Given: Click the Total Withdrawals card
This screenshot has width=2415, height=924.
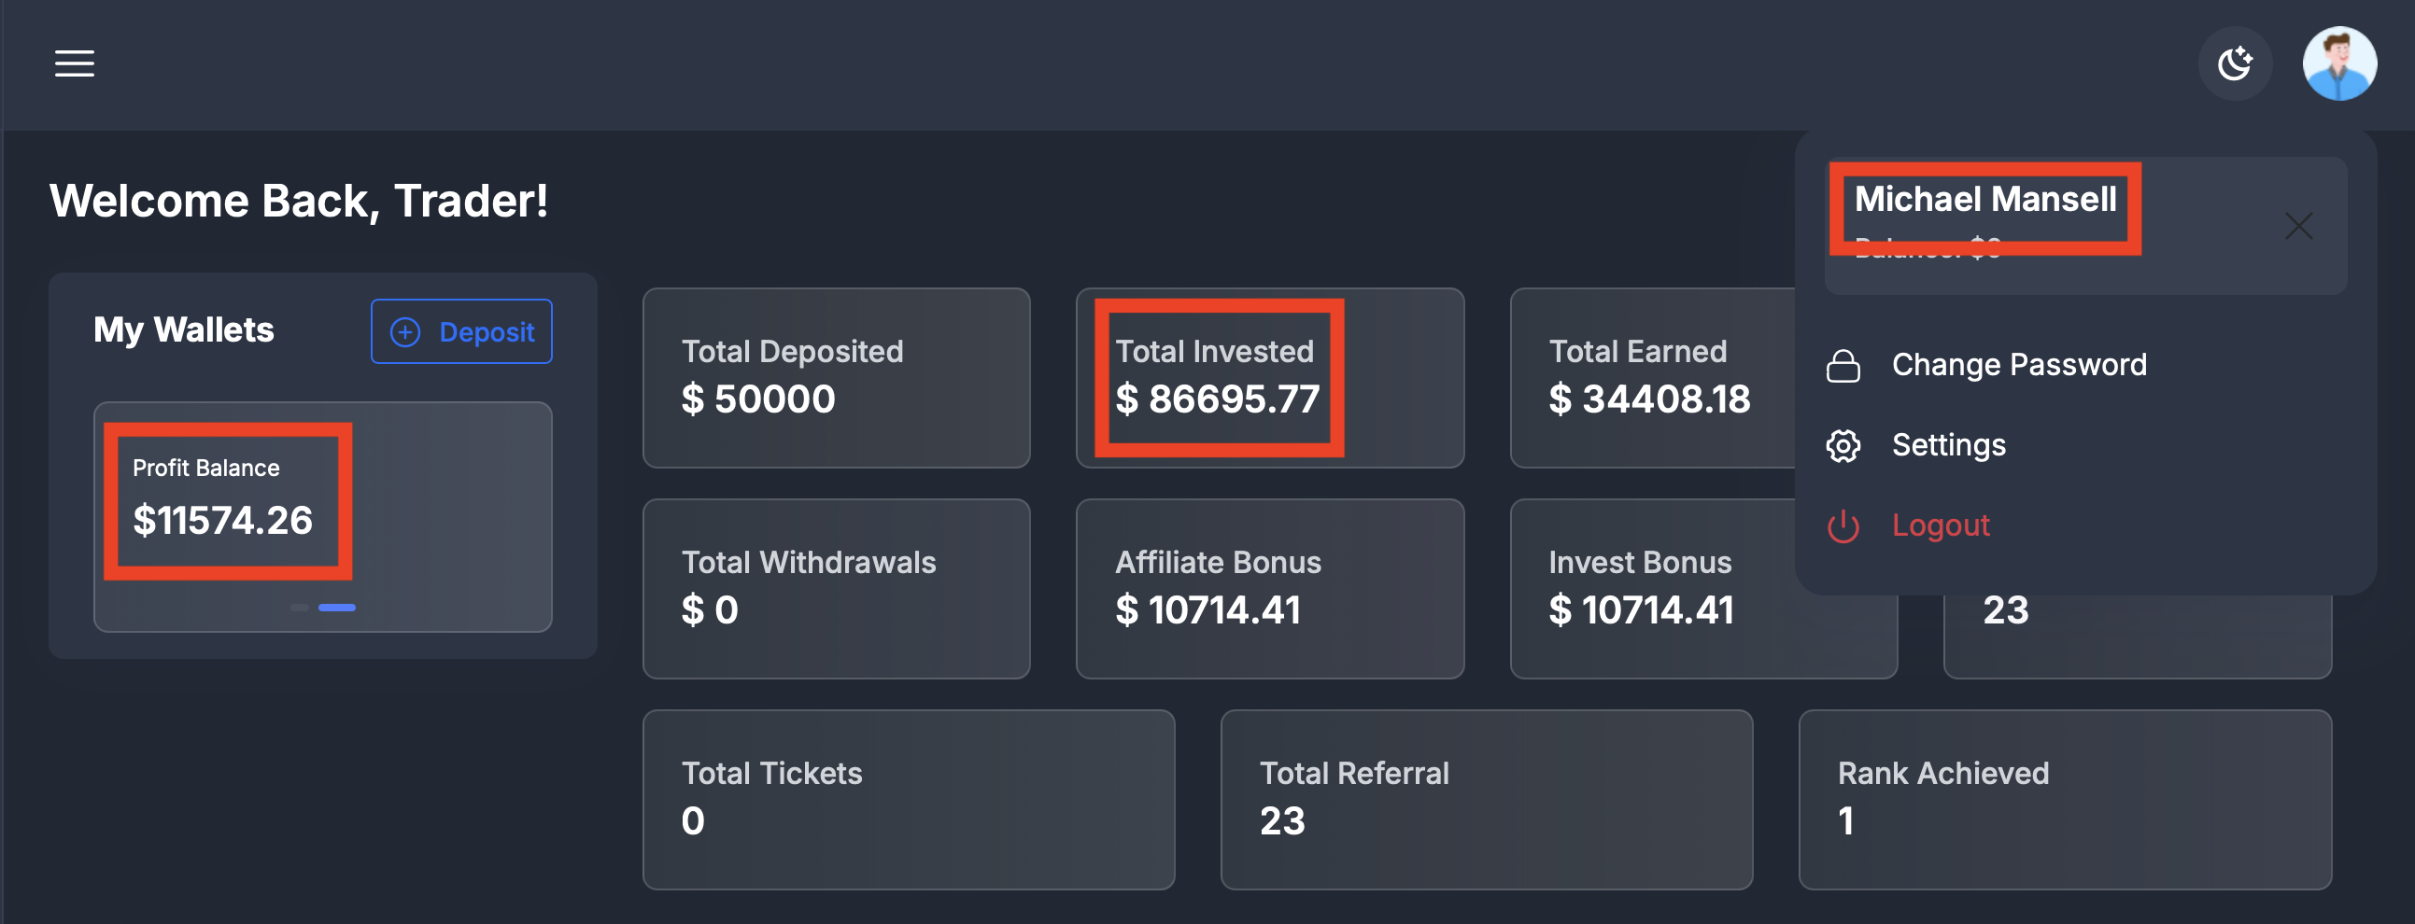Looking at the screenshot, I should coord(835,589).
